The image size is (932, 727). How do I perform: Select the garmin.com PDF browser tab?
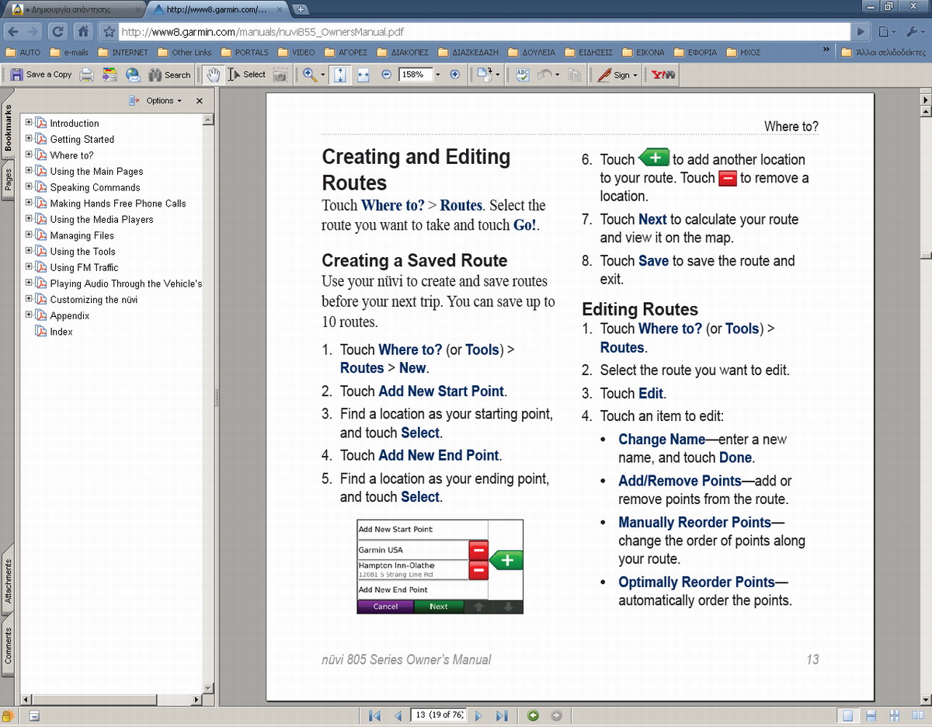pos(217,10)
